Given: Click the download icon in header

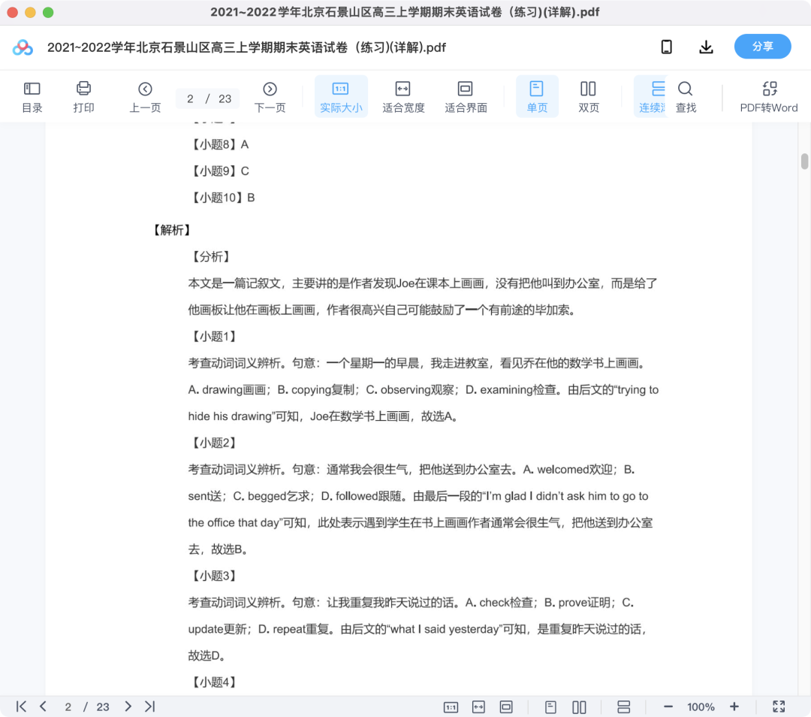Looking at the screenshot, I should coord(706,47).
